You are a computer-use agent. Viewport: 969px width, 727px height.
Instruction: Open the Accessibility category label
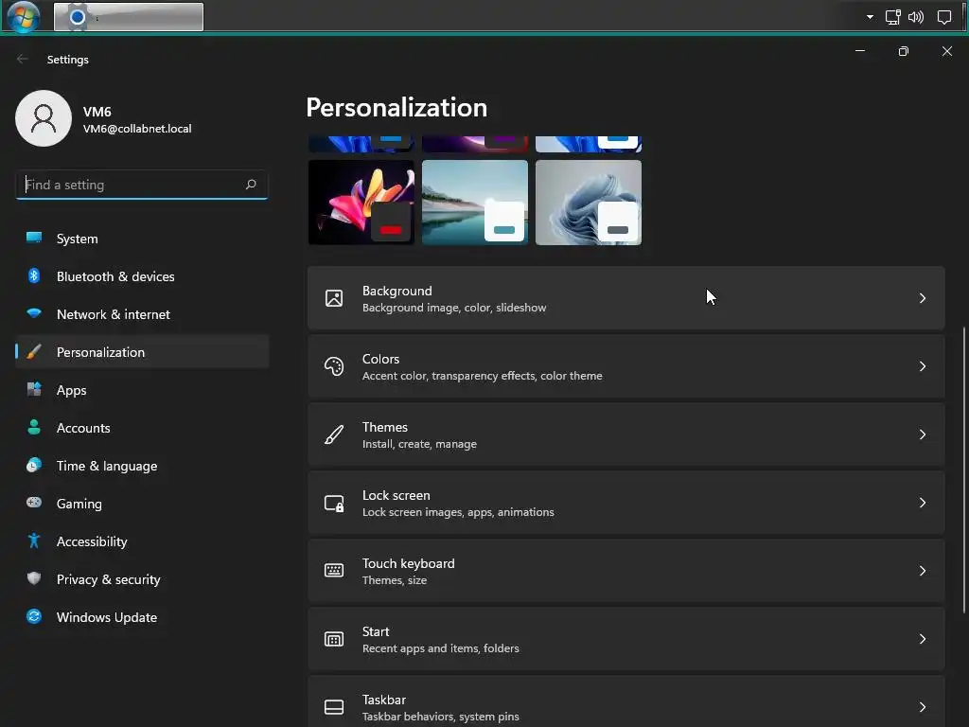(92, 541)
